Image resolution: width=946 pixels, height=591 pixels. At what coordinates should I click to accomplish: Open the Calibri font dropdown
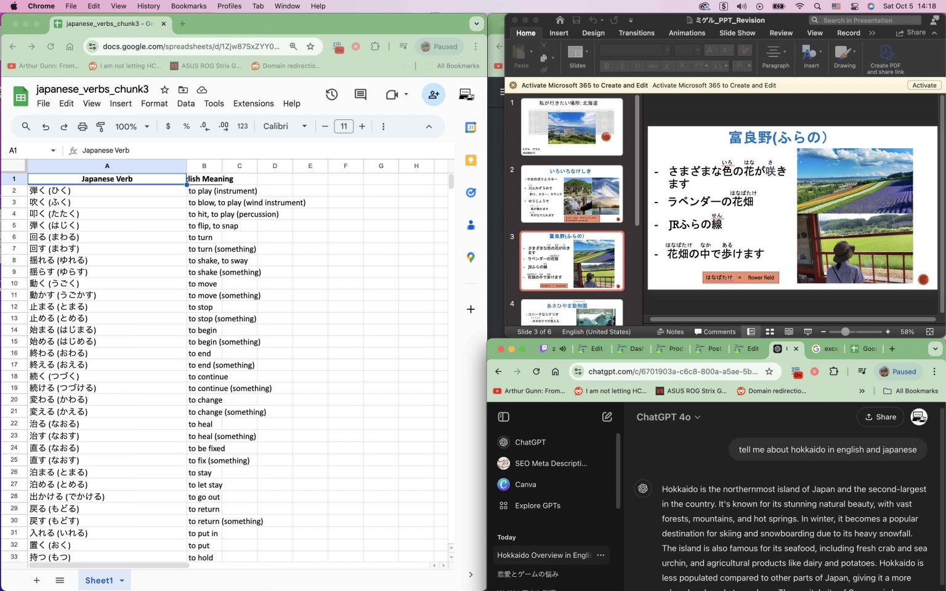[x=284, y=126]
